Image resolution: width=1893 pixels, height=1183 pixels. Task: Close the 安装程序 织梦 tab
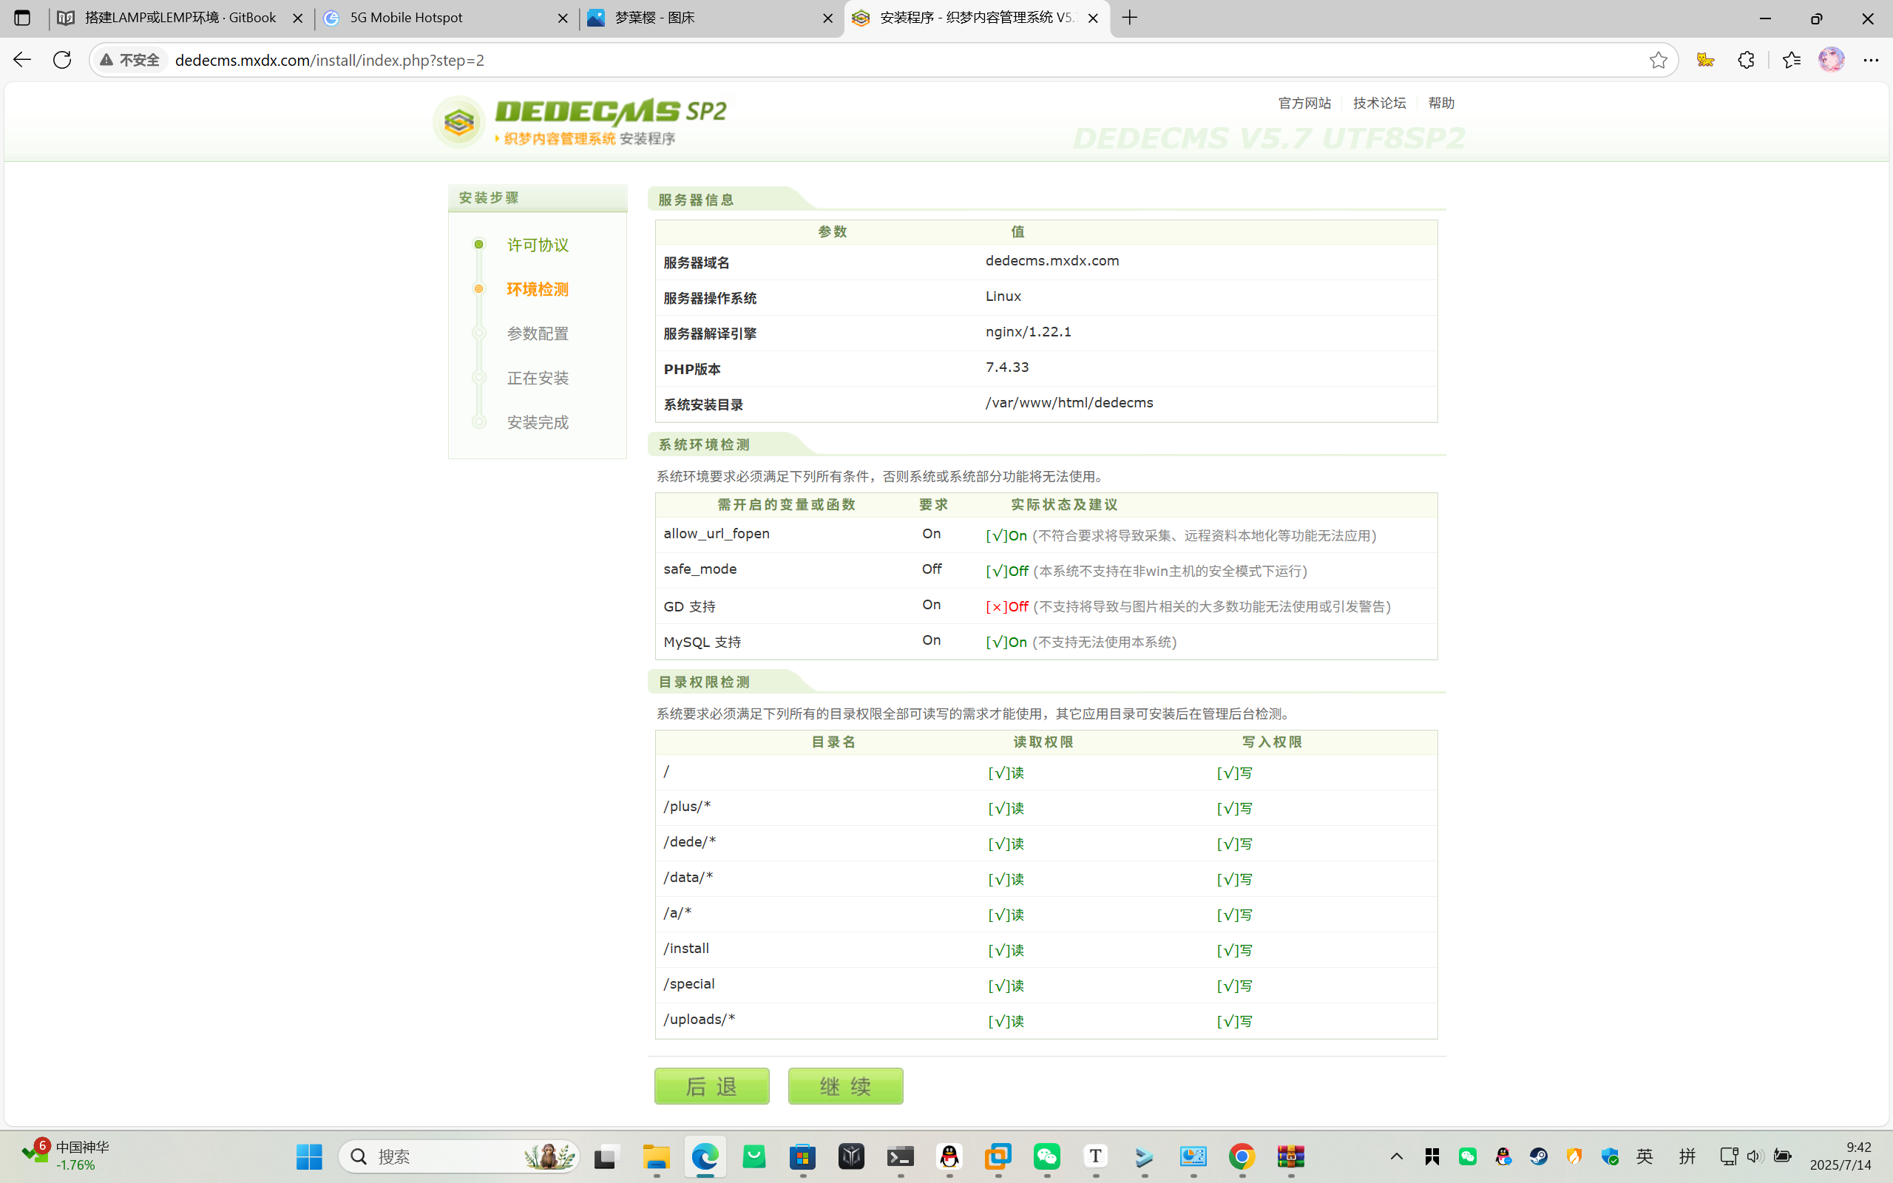[1093, 18]
